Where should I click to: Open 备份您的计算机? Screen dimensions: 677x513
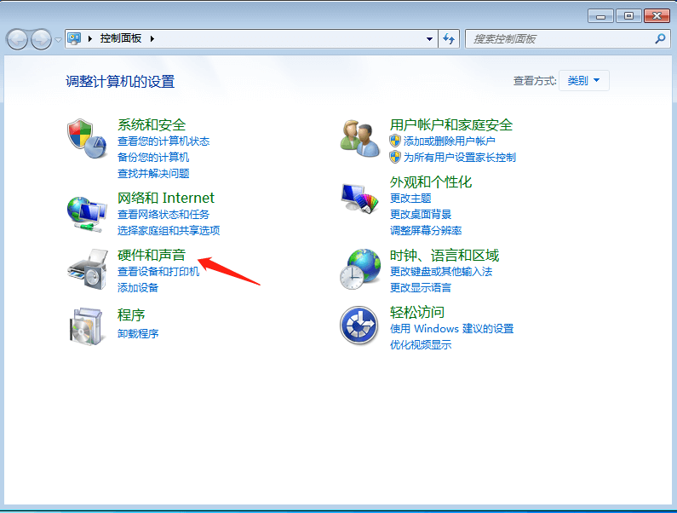pyautogui.click(x=153, y=157)
